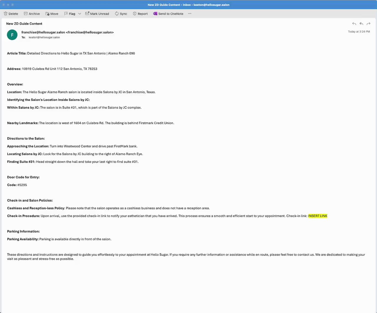Click the Within Salons by JC line
Screen dimensions: 377x313
74,108
